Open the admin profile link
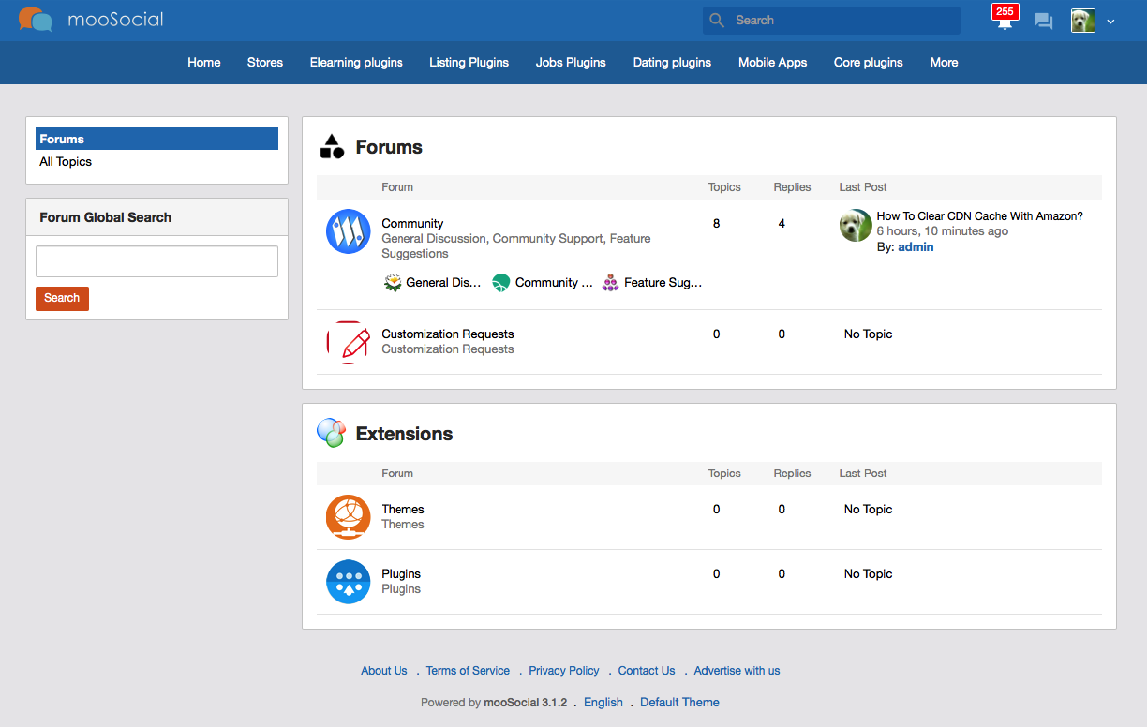This screenshot has width=1147, height=727. point(916,247)
